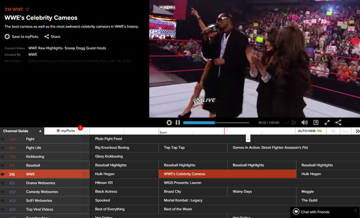Open info icon for the Fight Life channel

click(x=84, y=147)
